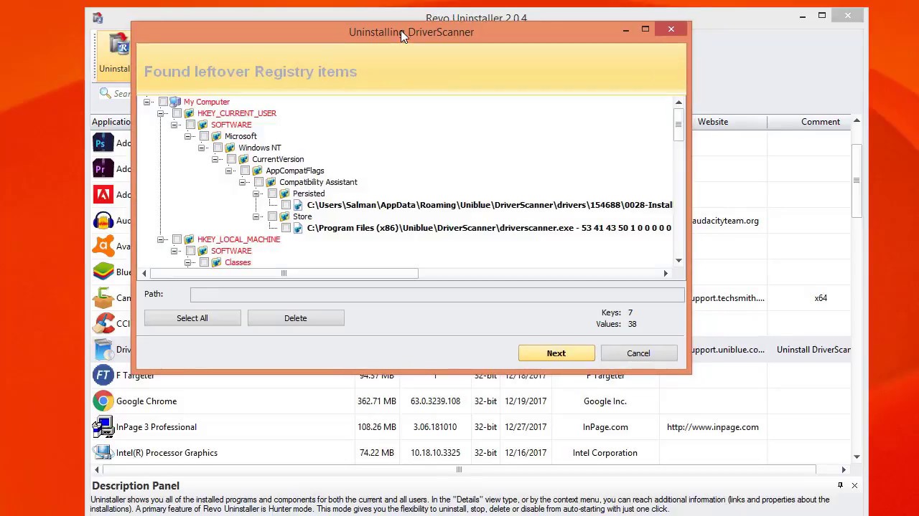Click the Audacity headphones icon in list
The height and width of the screenshot is (516, 919).
[x=103, y=220]
